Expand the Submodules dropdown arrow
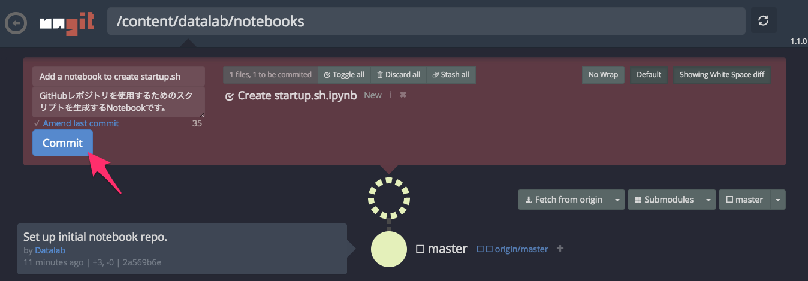This screenshot has height=281, width=808. [x=708, y=200]
